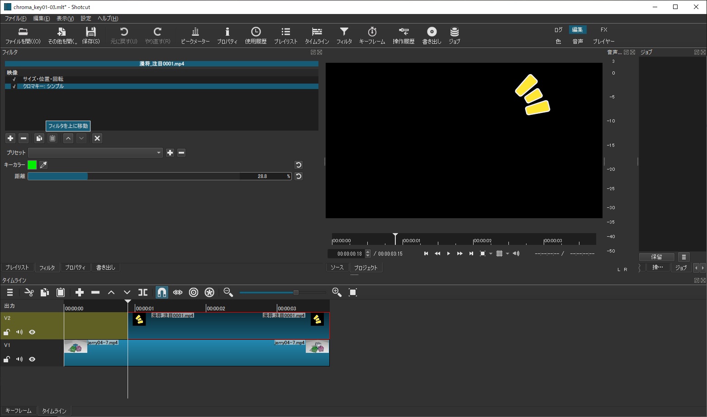The height and width of the screenshot is (417, 707).
Task: Split clip at playhead in timeline toolbar
Action: (143, 292)
